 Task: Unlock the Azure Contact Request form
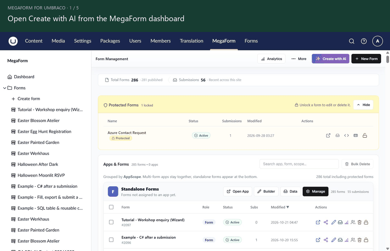(365, 135)
